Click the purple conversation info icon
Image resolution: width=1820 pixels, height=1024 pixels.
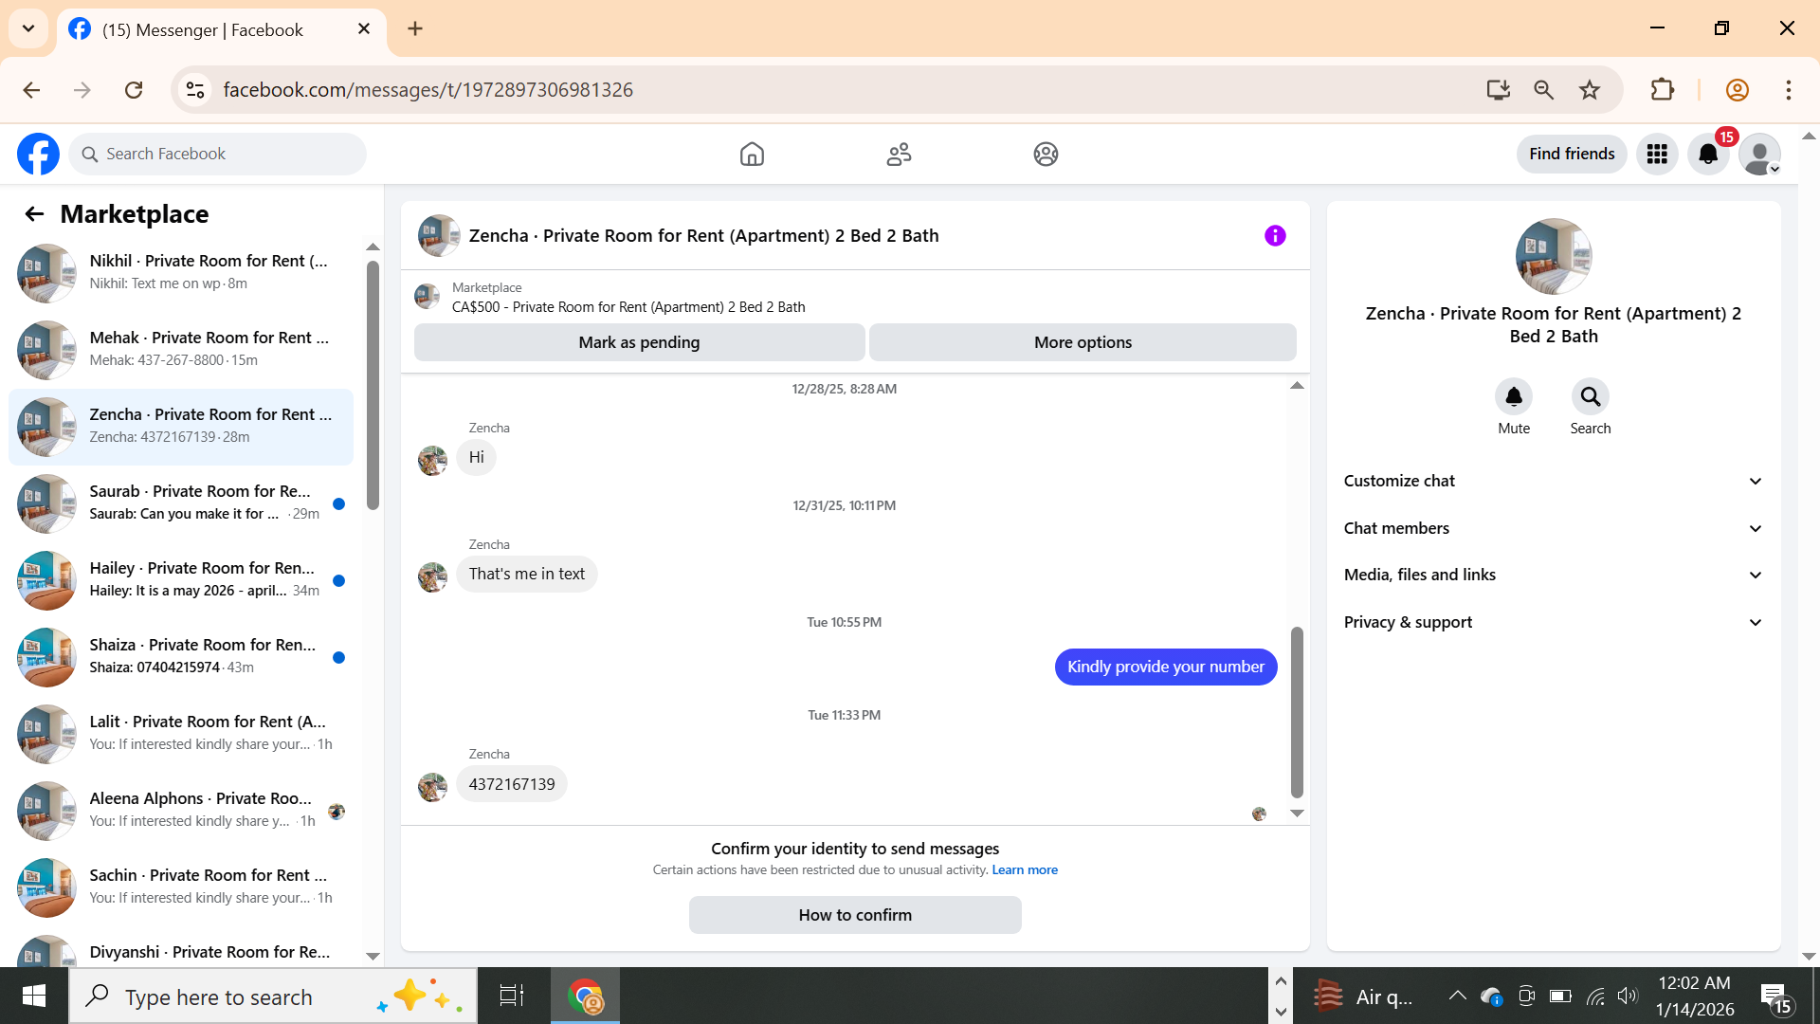[1275, 235]
